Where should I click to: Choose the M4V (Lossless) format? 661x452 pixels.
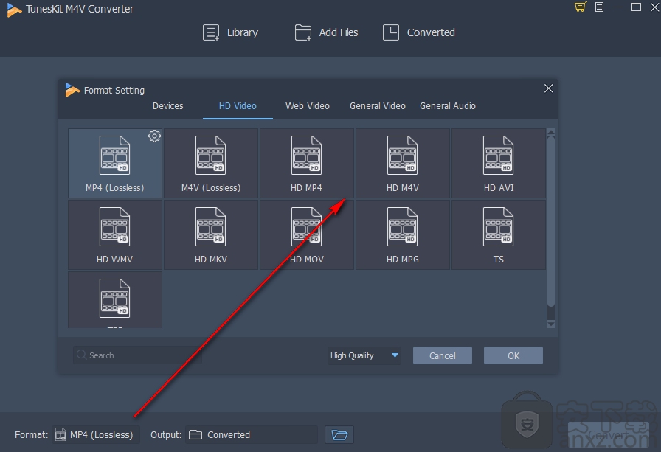click(211, 164)
